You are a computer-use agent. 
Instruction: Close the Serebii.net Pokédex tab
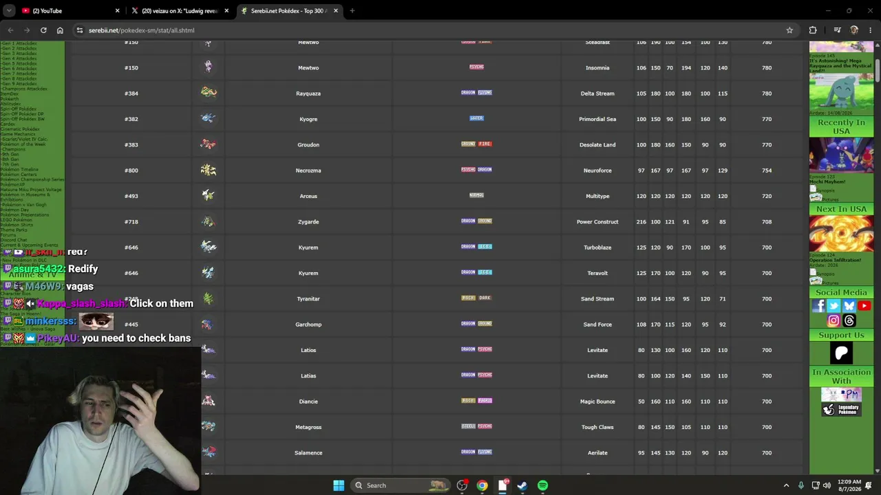tap(336, 10)
